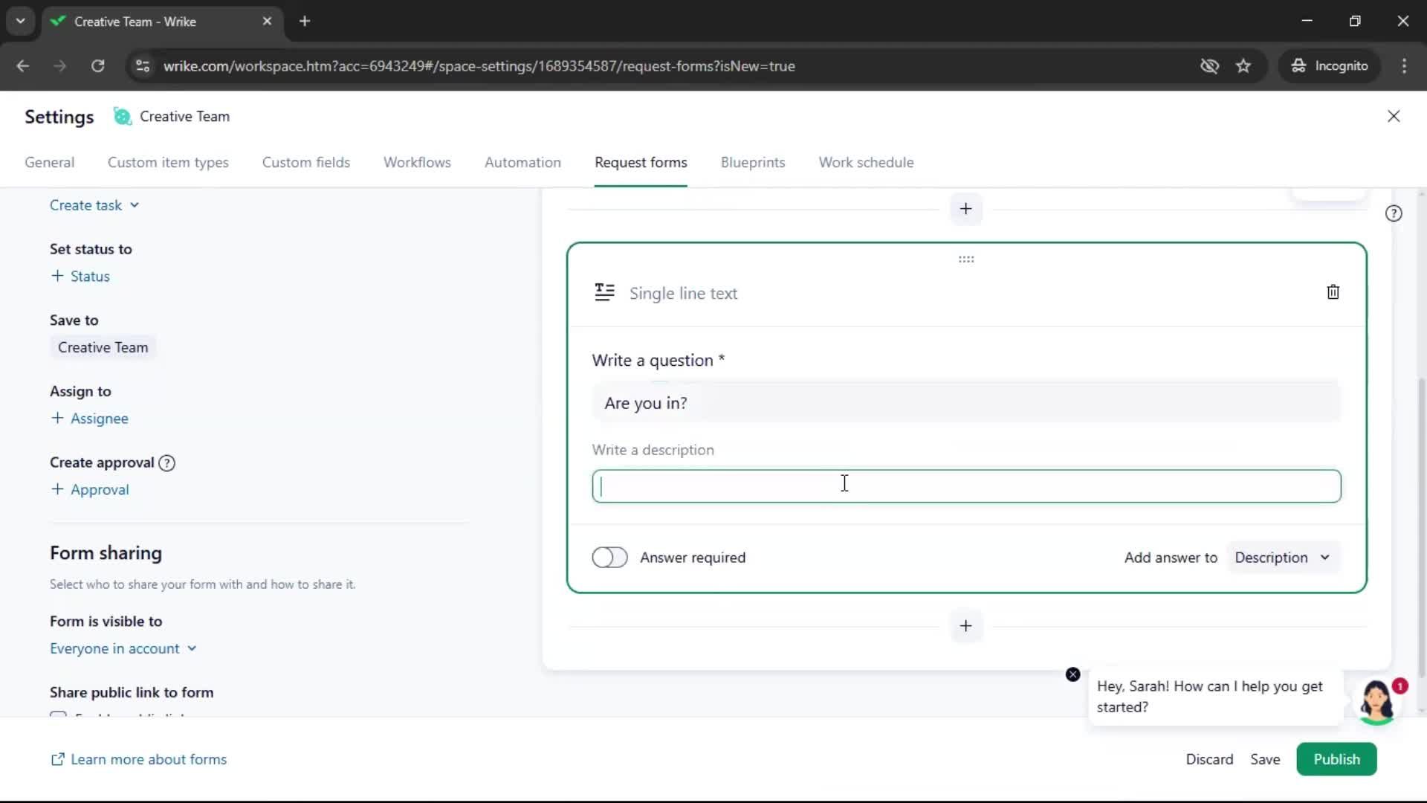The width and height of the screenshot is (1427, 803).
Task: Open the site information icon in address bar
Action: pyautogui.click(x=142, y=66)
